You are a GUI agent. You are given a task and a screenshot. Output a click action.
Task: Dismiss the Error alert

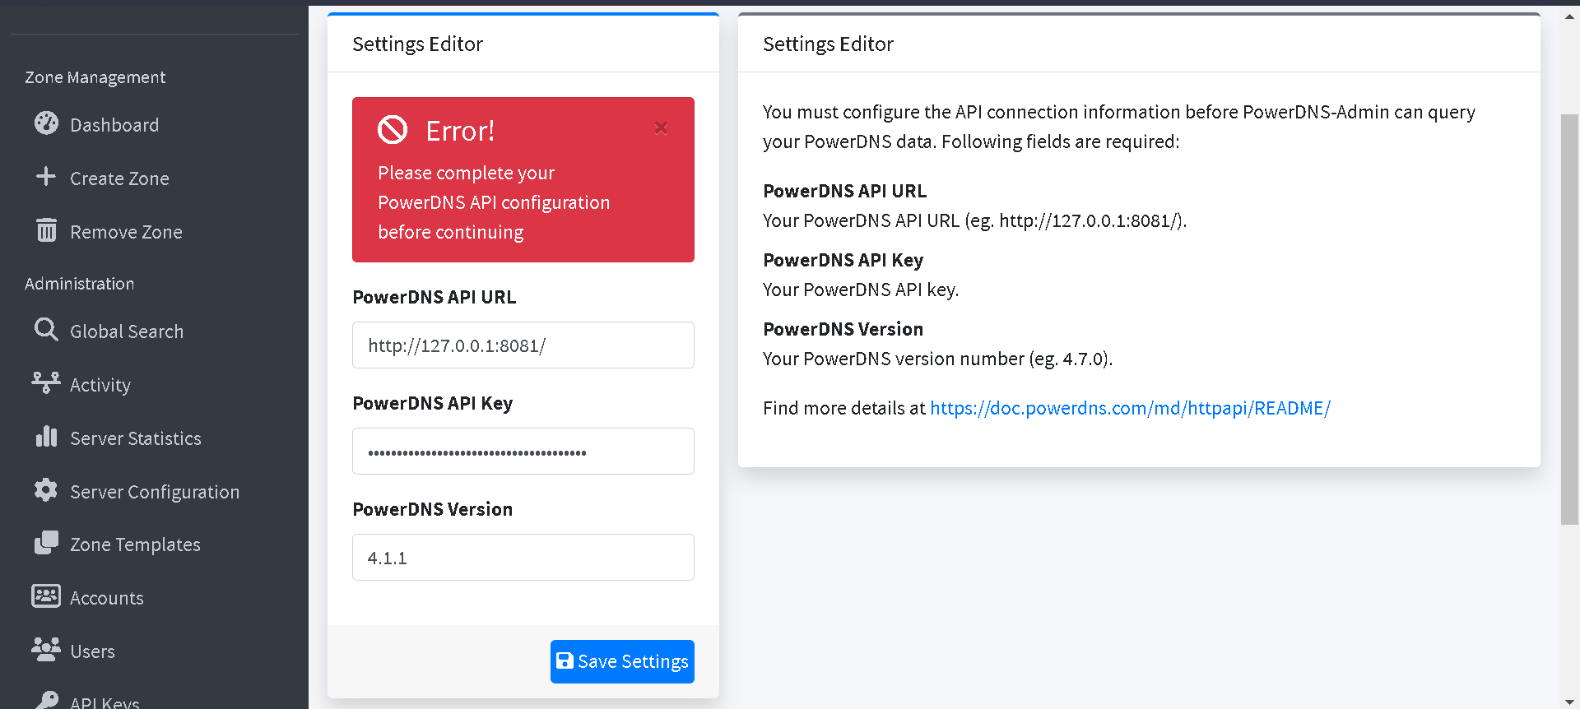click(x=661, y=128)
